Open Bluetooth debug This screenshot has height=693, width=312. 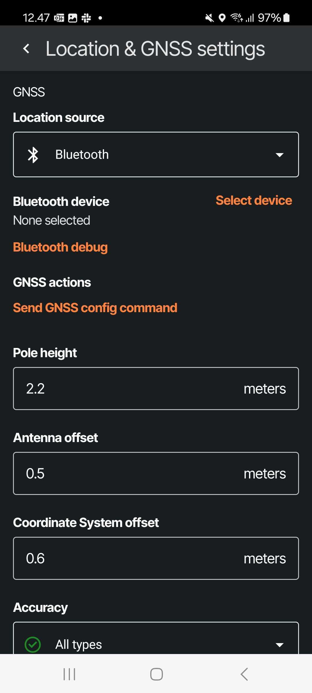60,247
